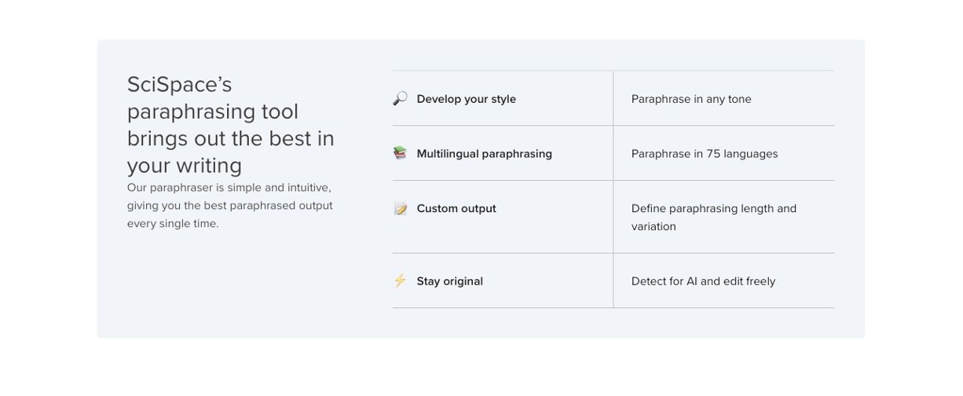Choose the 'Stay original' feature label
This screenshot has width=963, height=396.
(x=449, y=281)
